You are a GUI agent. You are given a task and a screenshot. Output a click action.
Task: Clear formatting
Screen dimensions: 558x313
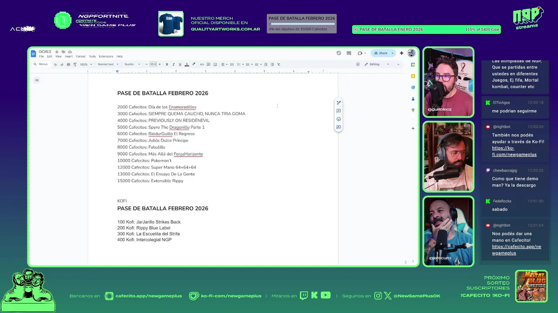pos(279,64)
